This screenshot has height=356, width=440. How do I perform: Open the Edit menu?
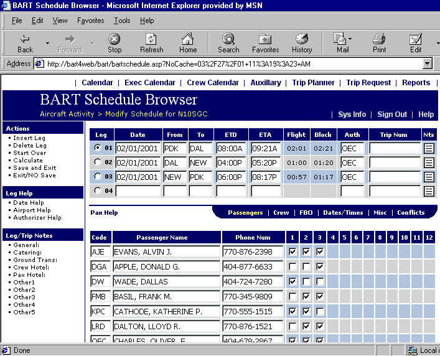37,21
